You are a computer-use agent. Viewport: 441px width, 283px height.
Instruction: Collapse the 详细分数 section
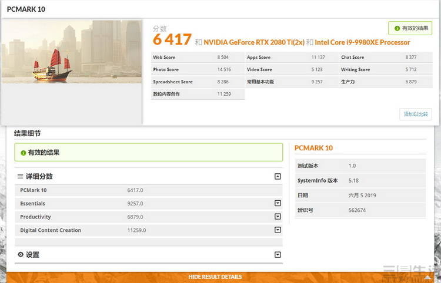pyautogui.click(x=278, y=176)
